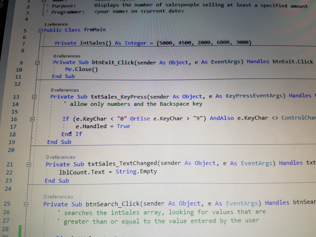Open '0 references' CodeLens above txtSales_KeyPress
The width and height of the screenshot is (316, 237).
coord(65,90)
